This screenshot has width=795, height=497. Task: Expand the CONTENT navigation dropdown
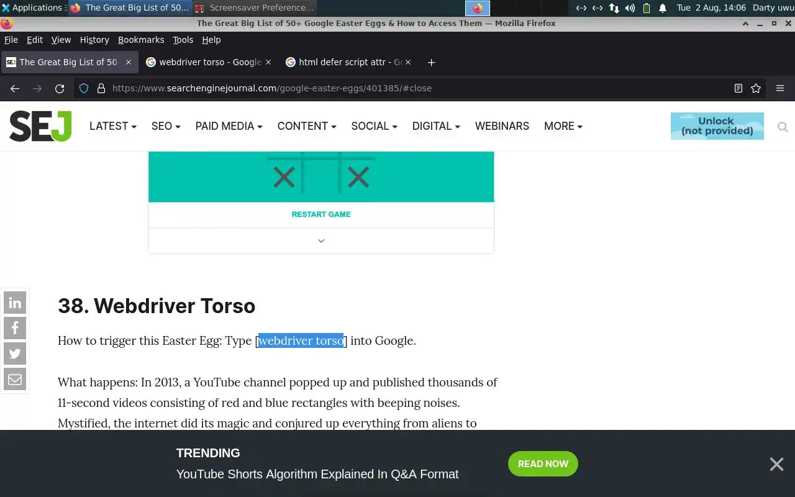307,126
